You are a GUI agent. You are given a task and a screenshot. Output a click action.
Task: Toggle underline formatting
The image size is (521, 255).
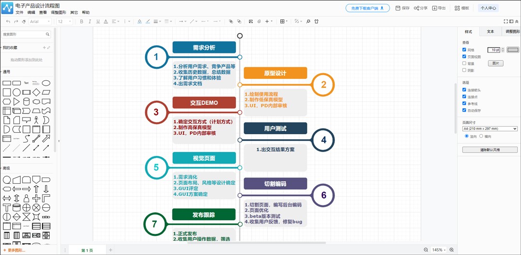(97, 22)
